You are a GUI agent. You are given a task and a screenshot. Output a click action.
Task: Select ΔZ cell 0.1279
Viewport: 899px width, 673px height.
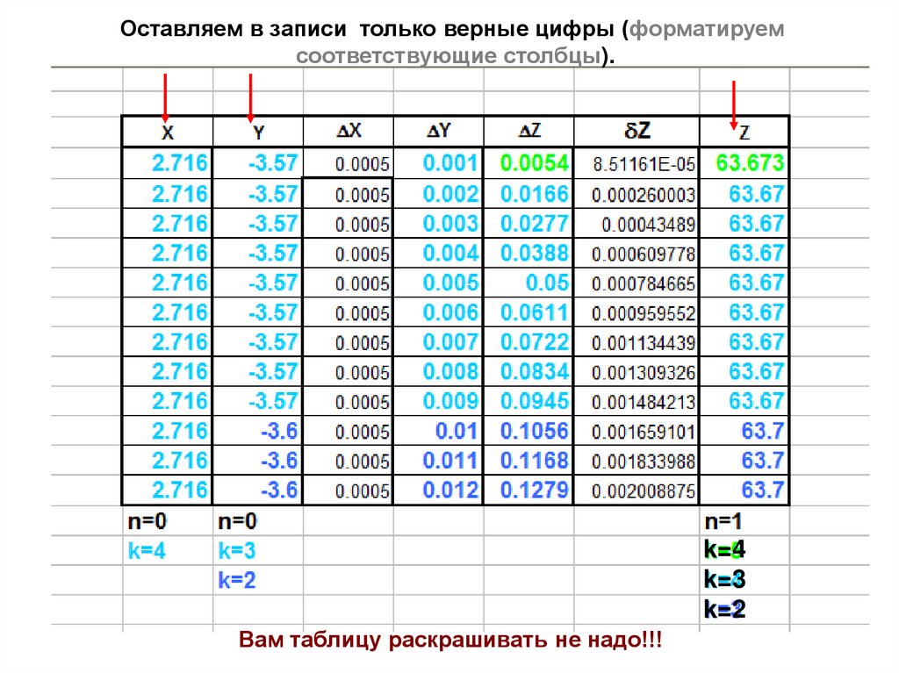[x=529, y=490]
